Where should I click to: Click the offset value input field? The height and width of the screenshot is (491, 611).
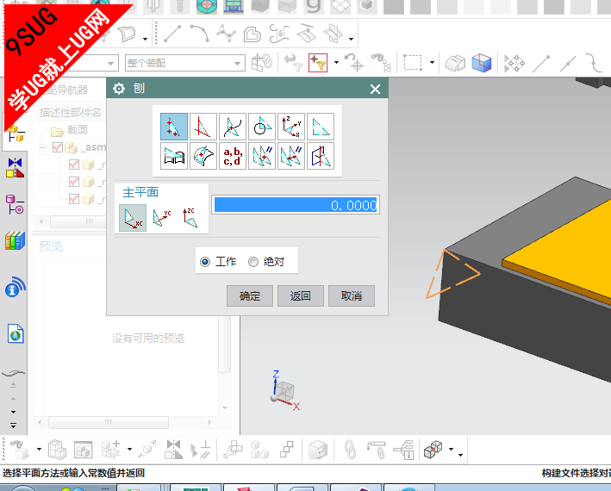pyautogui.click(x=296, y=205)
